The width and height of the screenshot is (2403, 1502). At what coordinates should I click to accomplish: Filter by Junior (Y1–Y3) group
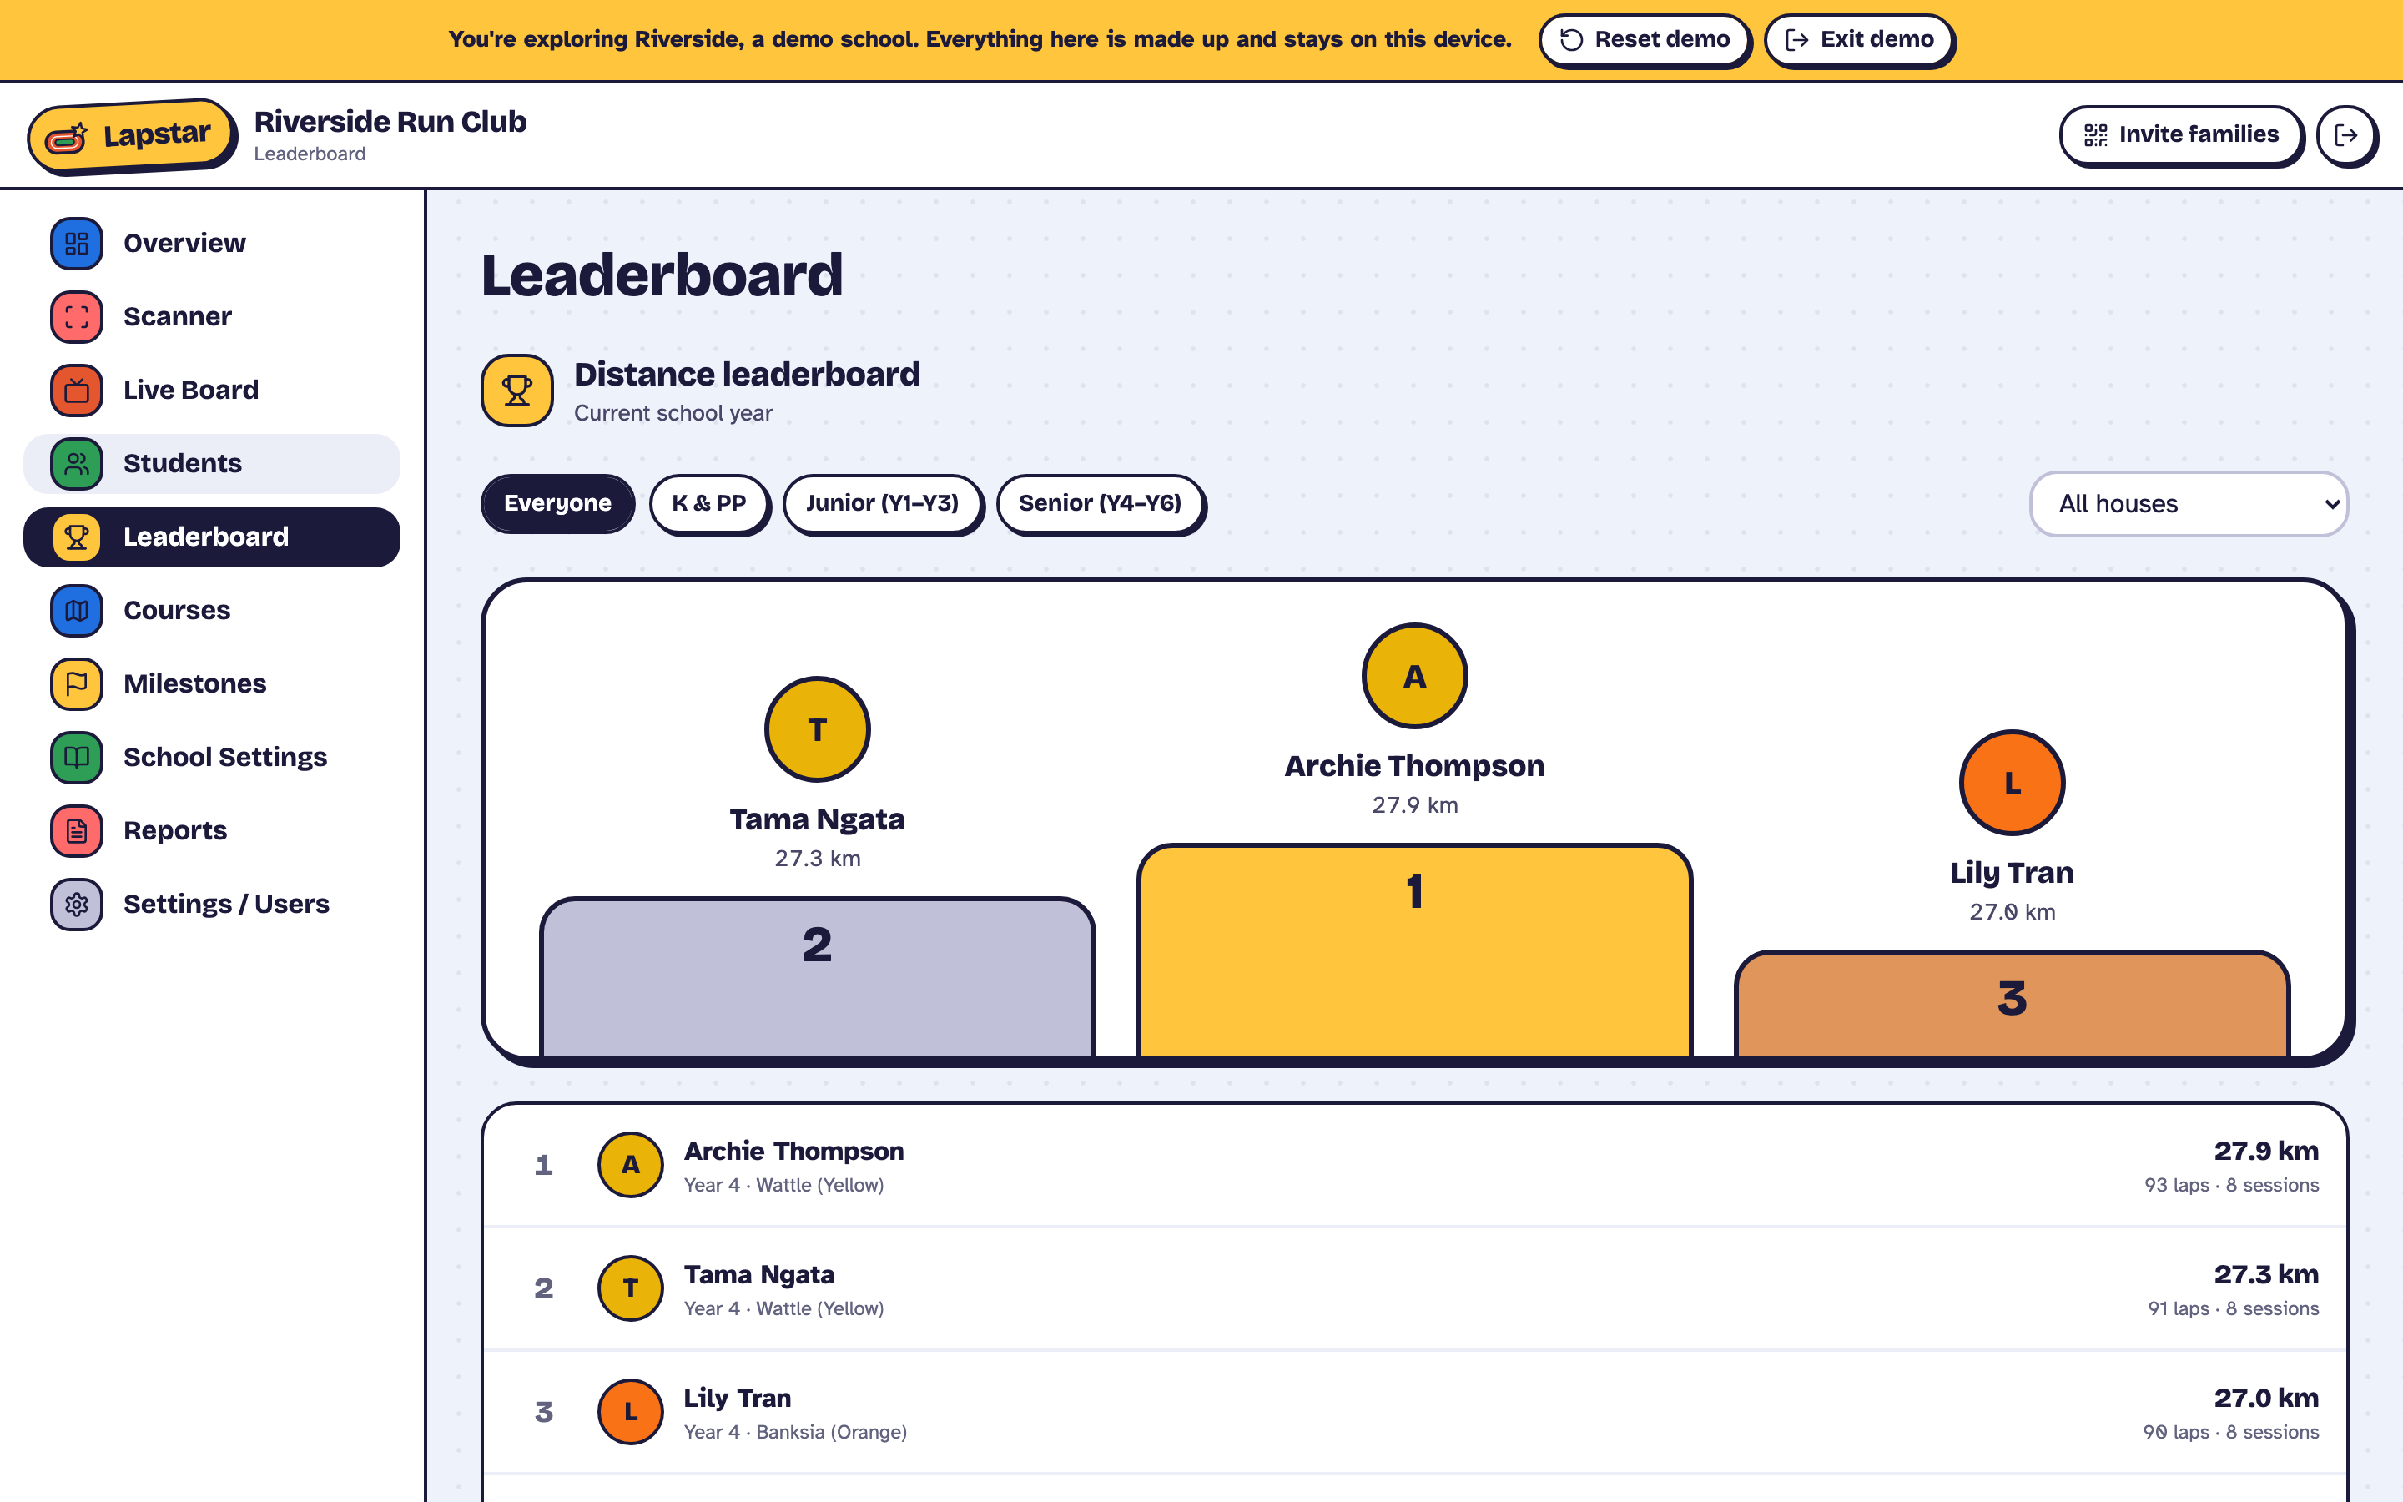point(883,504)
